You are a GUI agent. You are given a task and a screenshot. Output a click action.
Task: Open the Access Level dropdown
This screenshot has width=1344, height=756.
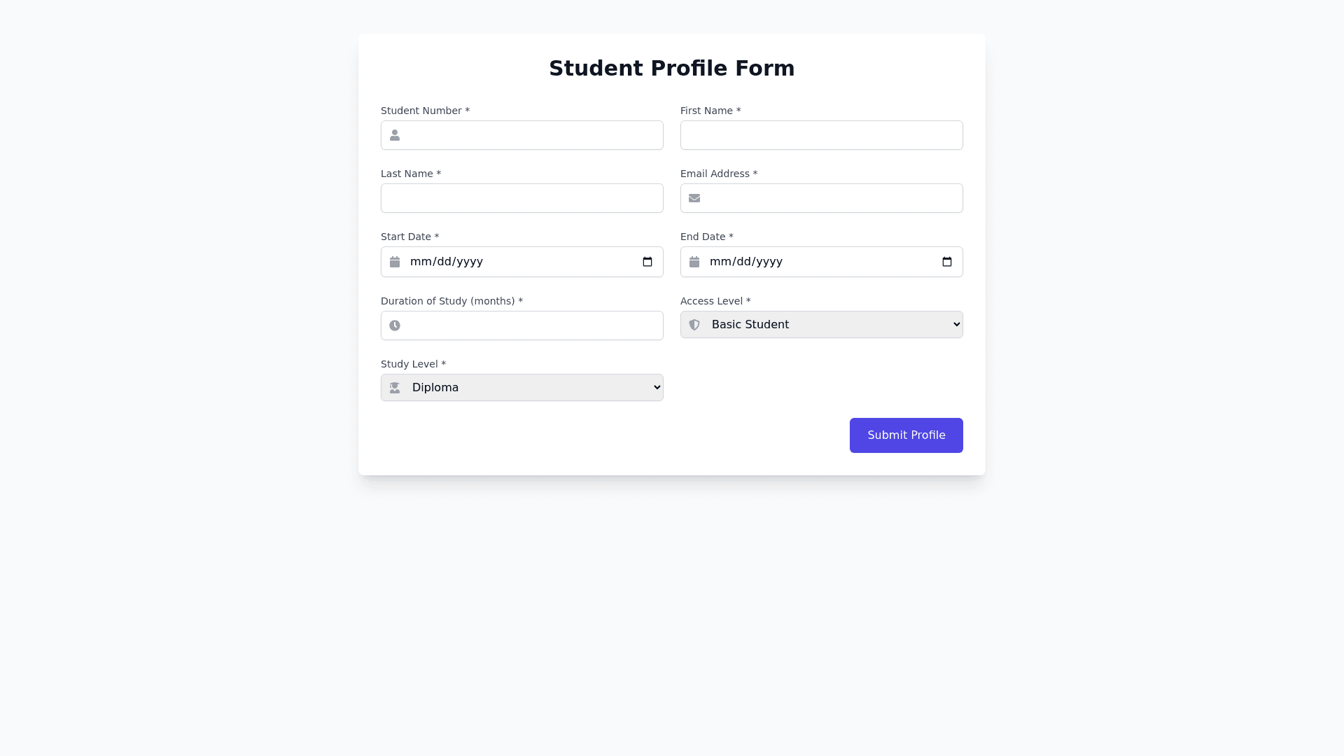(x=821, y=325)
